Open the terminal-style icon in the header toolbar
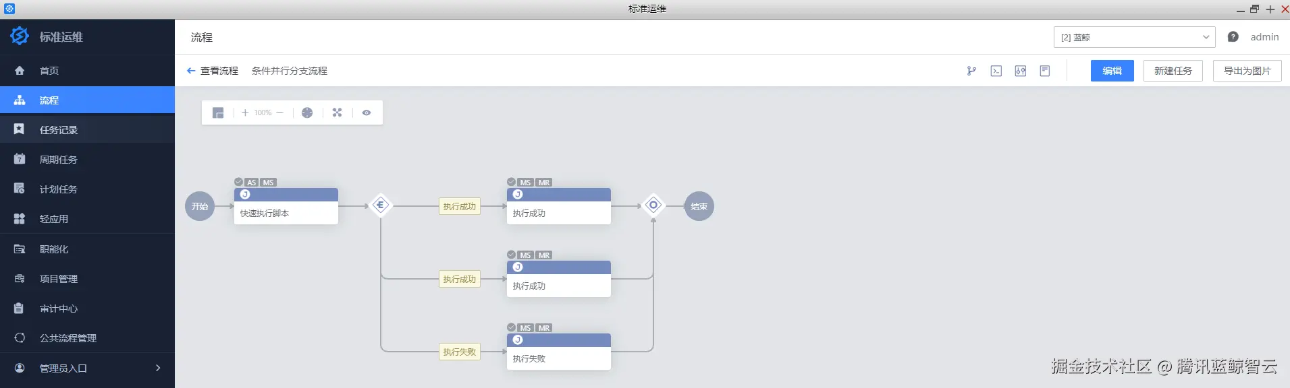This screenshot has height=388, width=1290. (996, 71)
